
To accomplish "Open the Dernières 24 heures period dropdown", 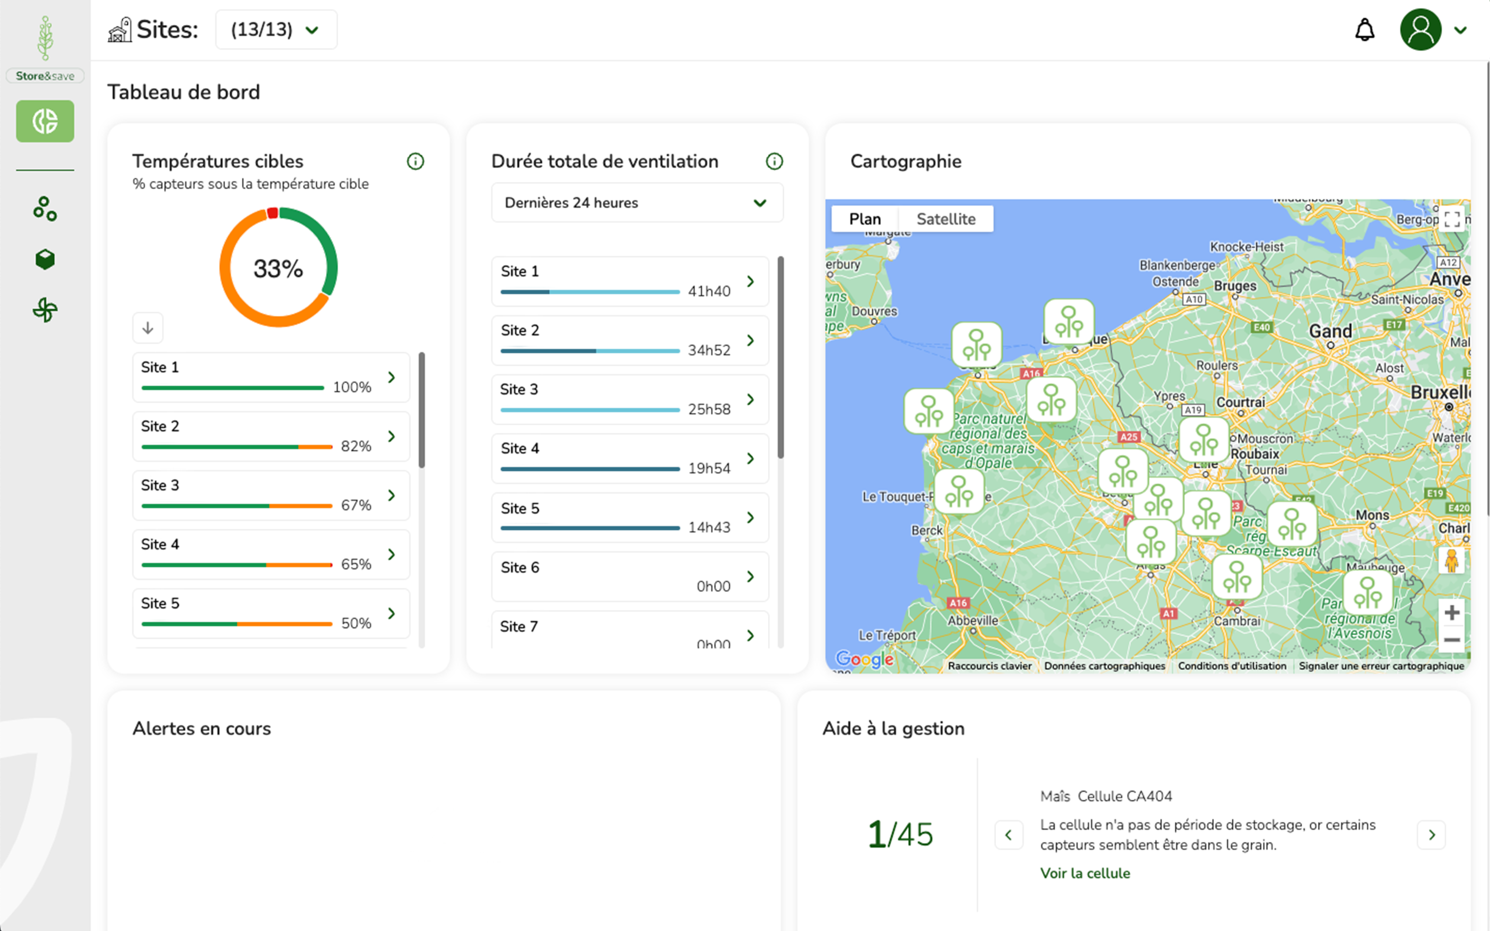I will [637, 203].
